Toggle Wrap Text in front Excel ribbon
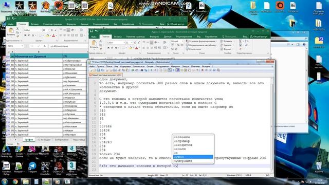This screenshot has height=185, width=329. (x=164, y=42)
